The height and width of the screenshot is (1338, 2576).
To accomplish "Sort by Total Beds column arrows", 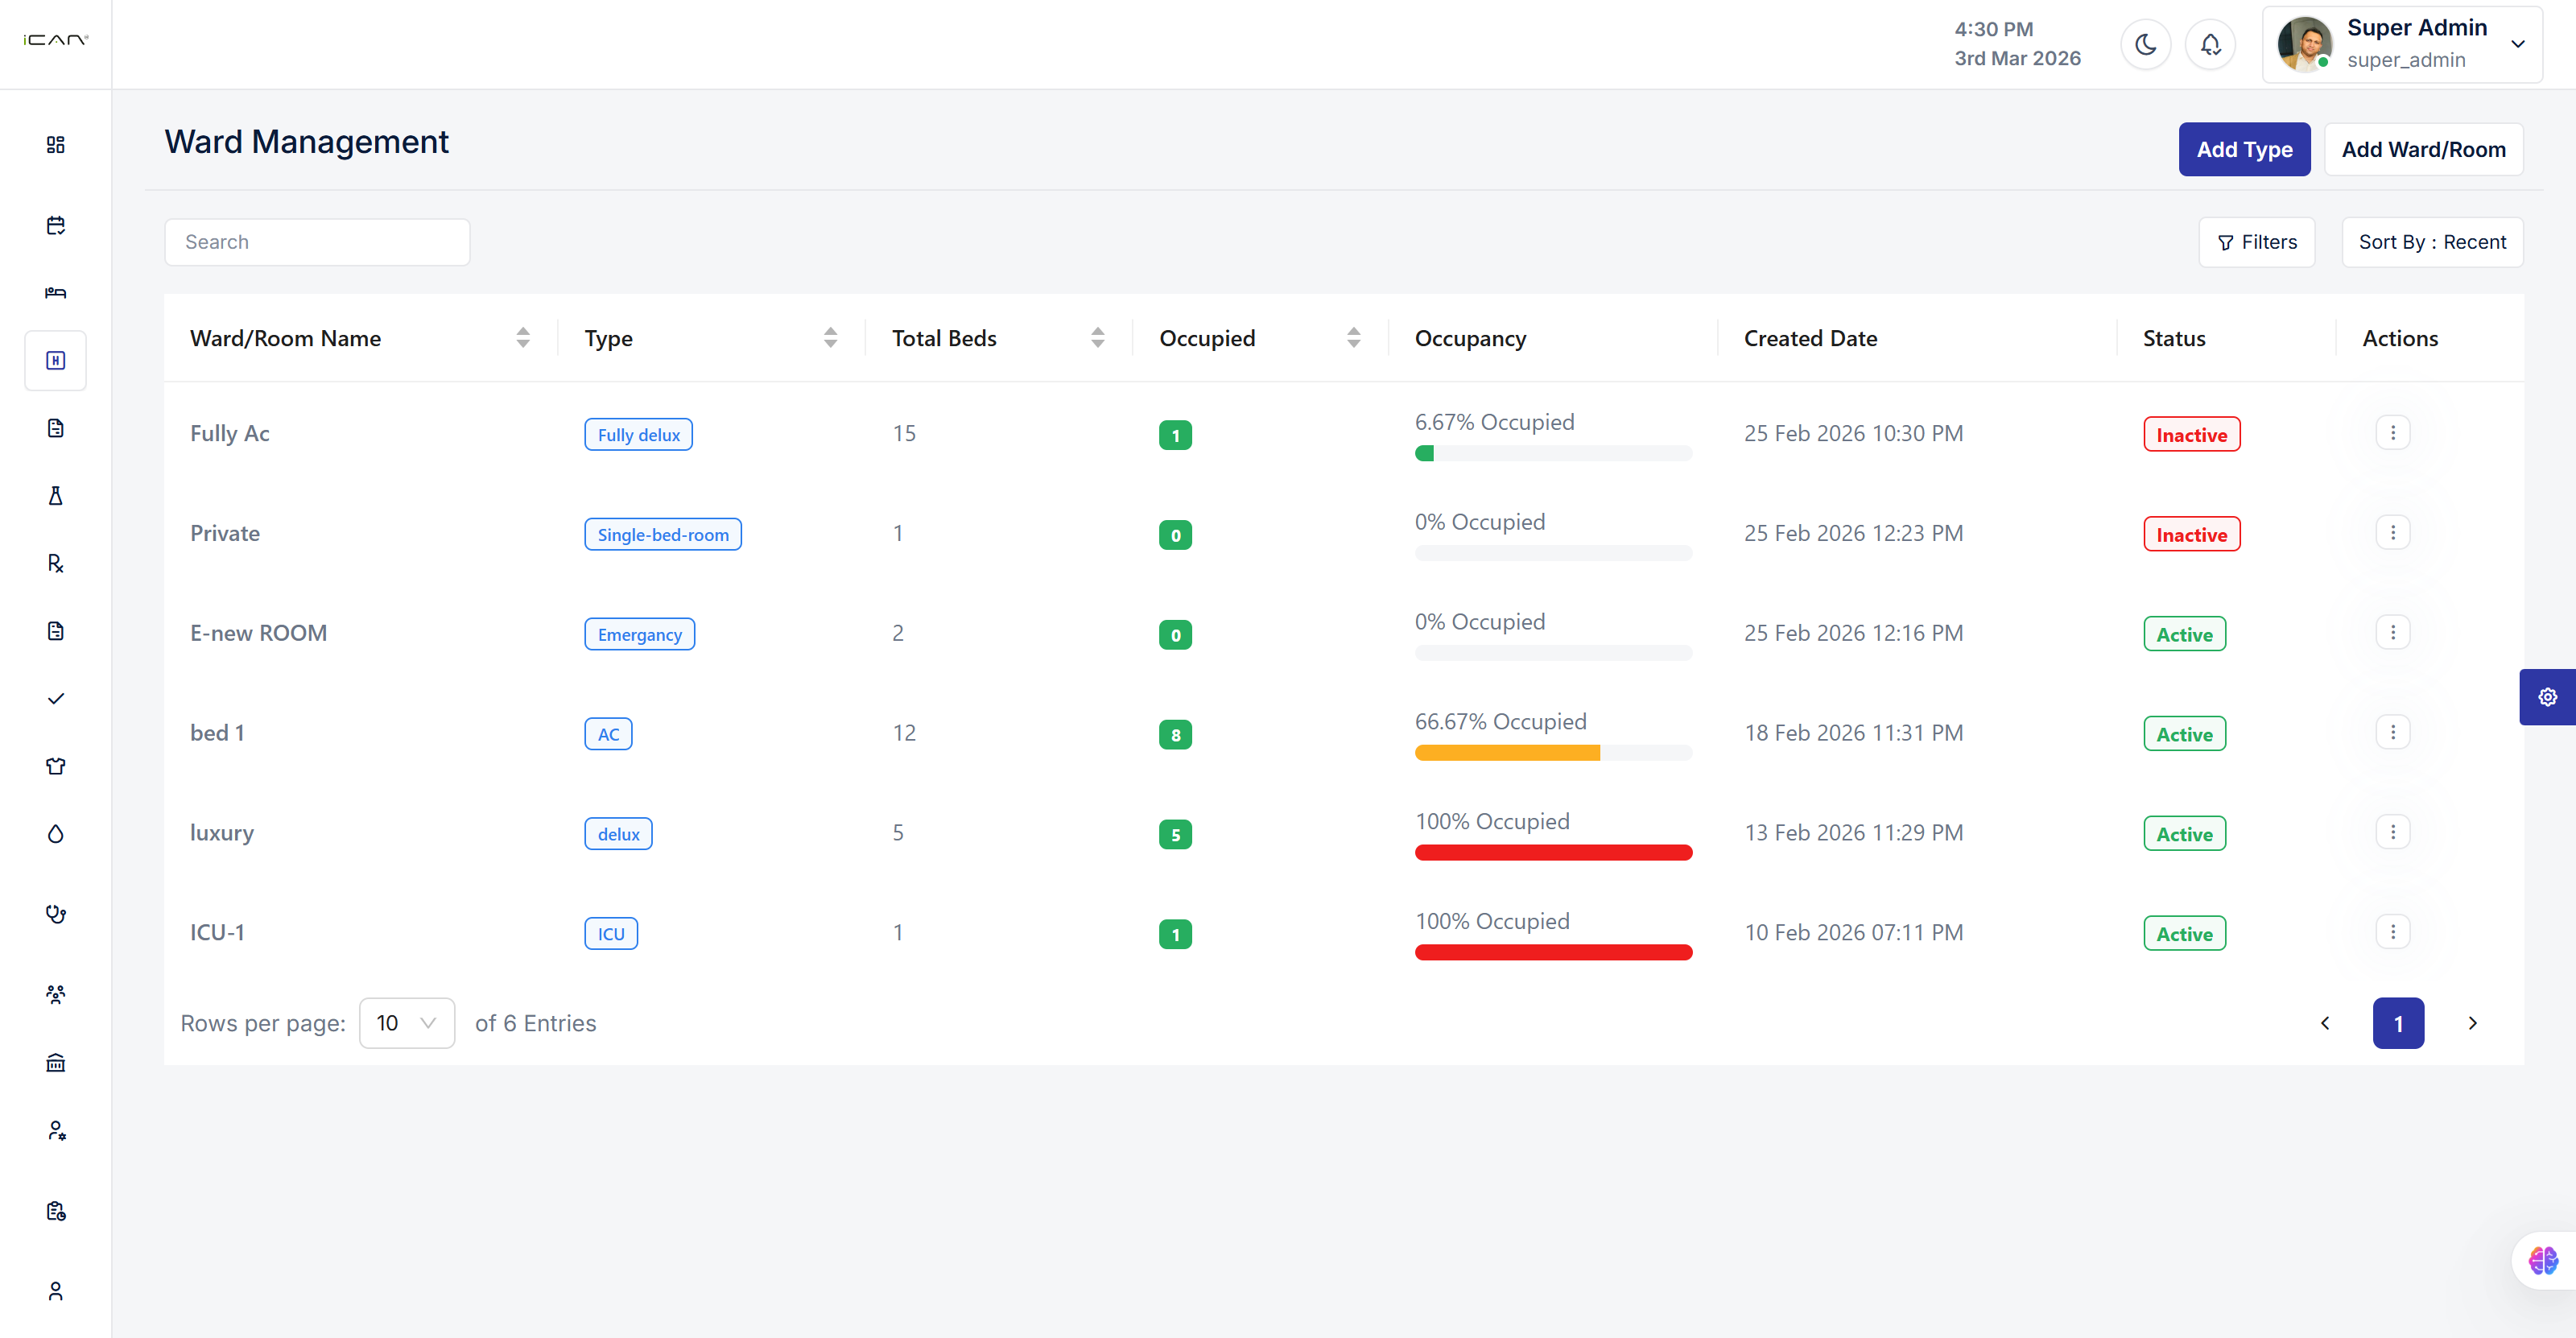I will [x=1097, y=338].
